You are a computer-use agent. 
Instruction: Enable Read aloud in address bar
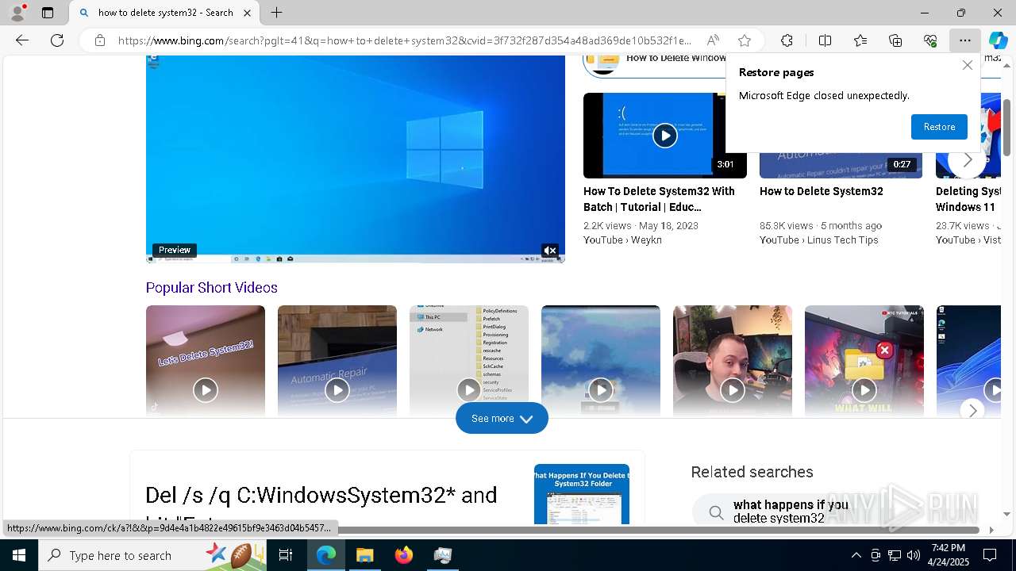(713, 40)
